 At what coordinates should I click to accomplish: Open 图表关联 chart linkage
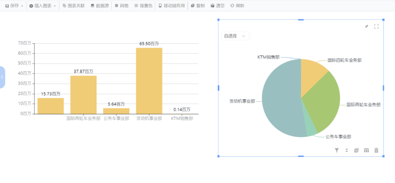tap(74, 6)
